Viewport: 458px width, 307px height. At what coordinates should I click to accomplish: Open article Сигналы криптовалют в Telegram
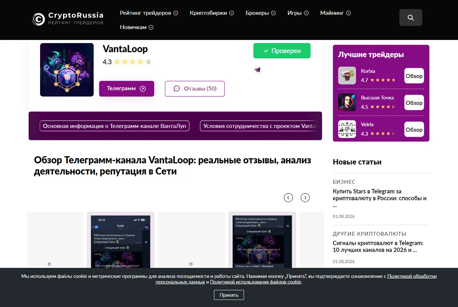pyautogui.click(x=378, y=246)
